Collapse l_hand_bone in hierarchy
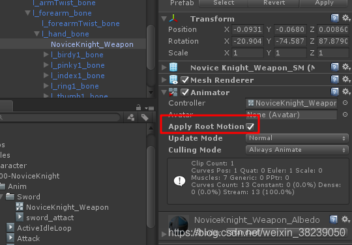The image size is (352, 245). 37,34
